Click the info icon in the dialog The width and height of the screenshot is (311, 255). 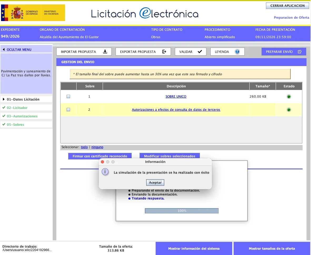coord(105,172)
